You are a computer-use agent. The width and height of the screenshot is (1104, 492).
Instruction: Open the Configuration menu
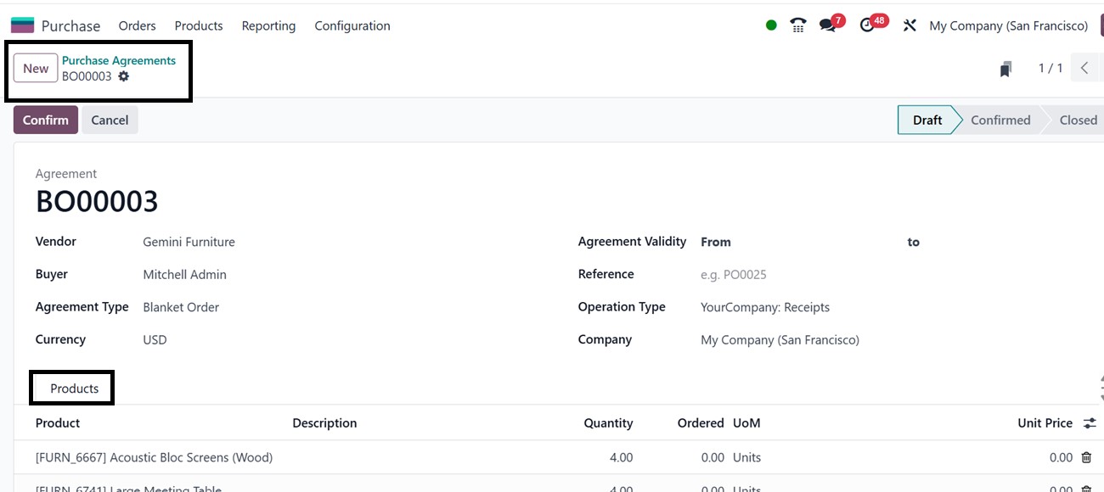352,25
